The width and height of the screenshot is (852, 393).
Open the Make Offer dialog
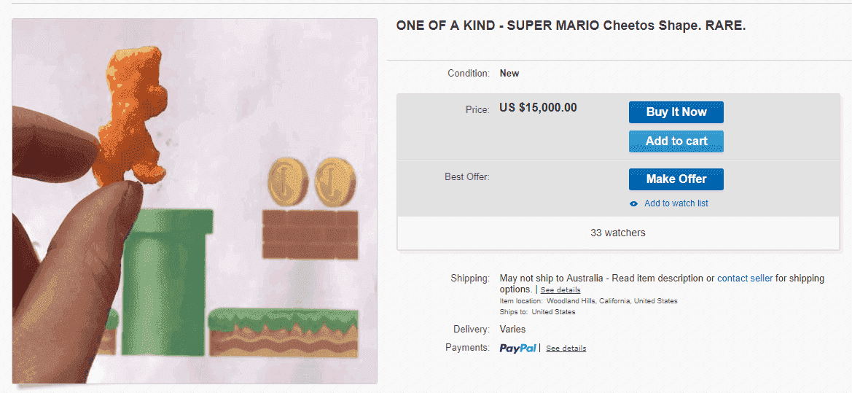(x=676, y=179)
